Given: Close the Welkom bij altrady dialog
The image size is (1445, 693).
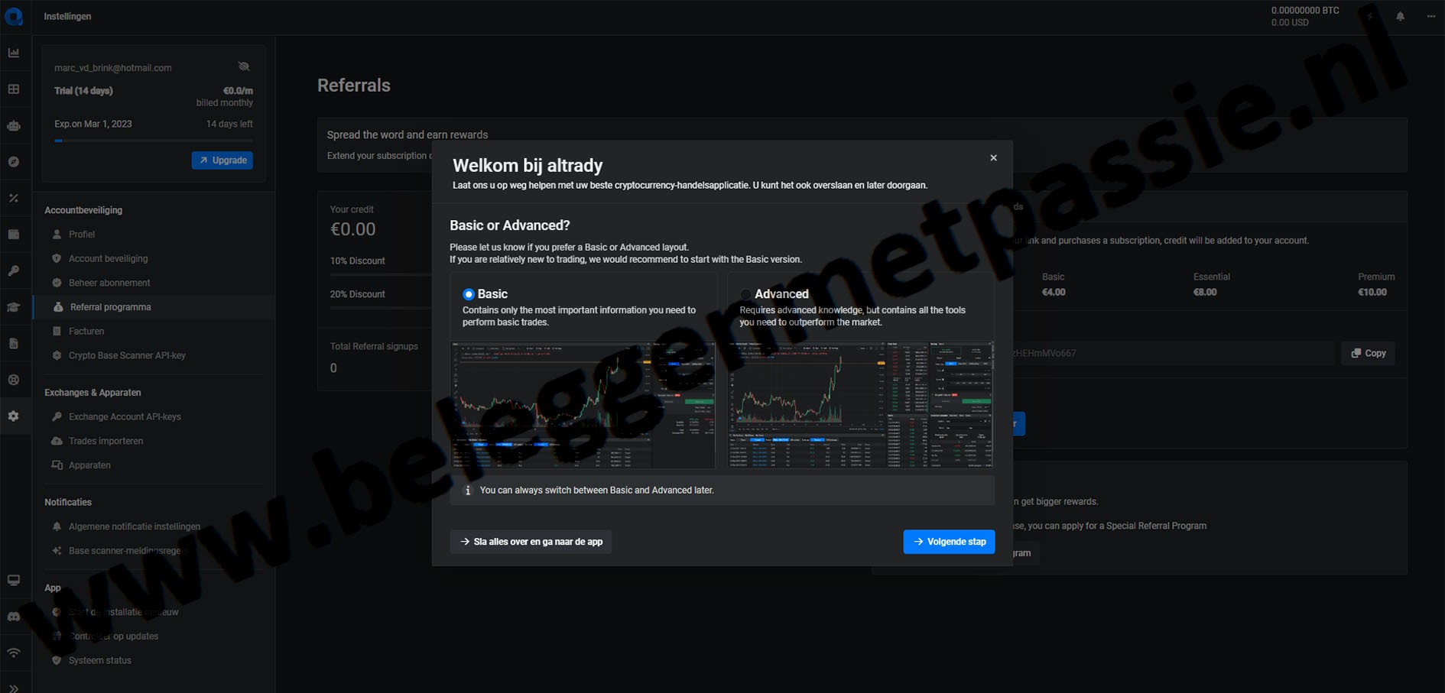Looking at the screenshot, I should [x=993, y=158].
